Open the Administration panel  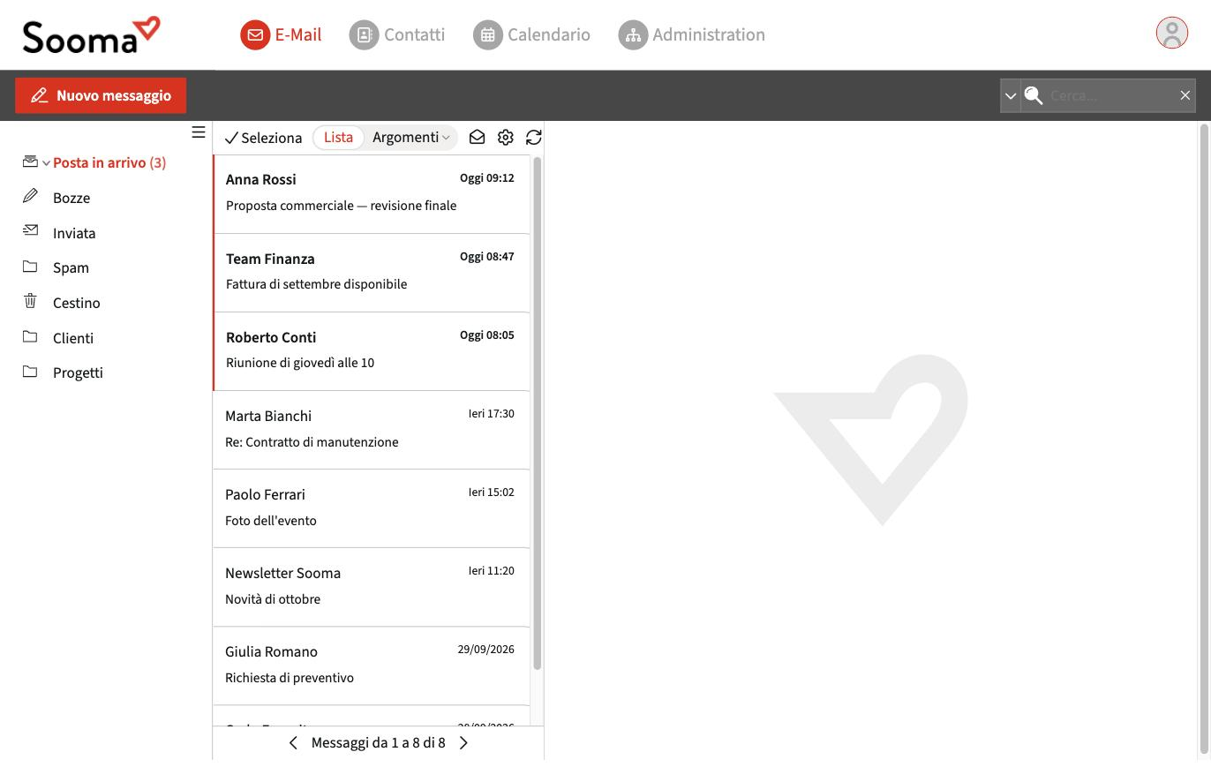[x=691, y=35]
